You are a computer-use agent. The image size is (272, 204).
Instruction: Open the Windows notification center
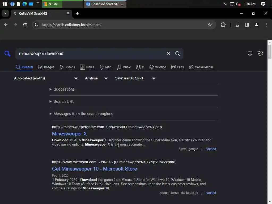[x=263, y=4]
